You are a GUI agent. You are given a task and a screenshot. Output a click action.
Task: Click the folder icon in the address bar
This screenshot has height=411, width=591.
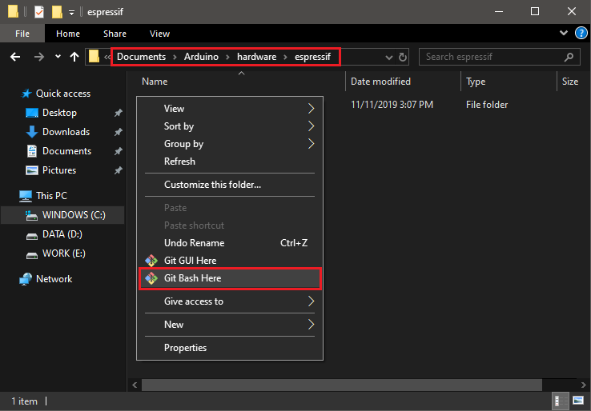click(94, 57)
